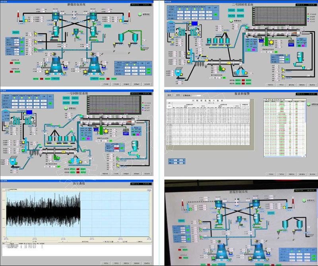This screenshot has width=318, height=266.
Task: Click the 保存 button in 报表和报警 screen
Action: point(169,96)
